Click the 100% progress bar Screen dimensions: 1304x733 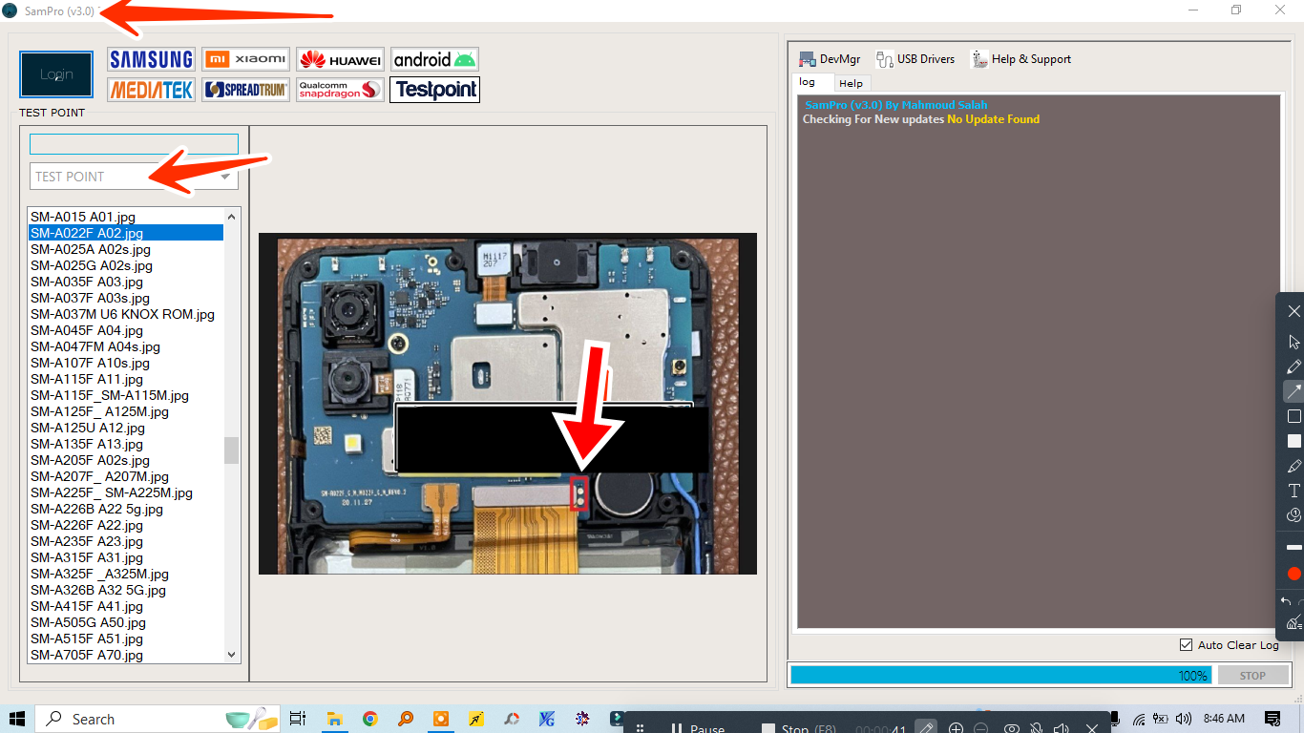1002,675
